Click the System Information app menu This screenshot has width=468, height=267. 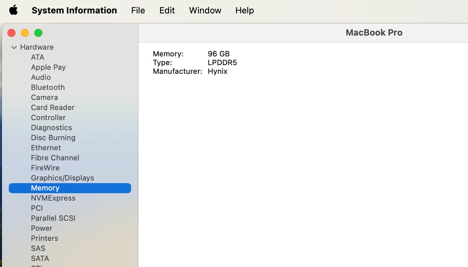[74, 10]
